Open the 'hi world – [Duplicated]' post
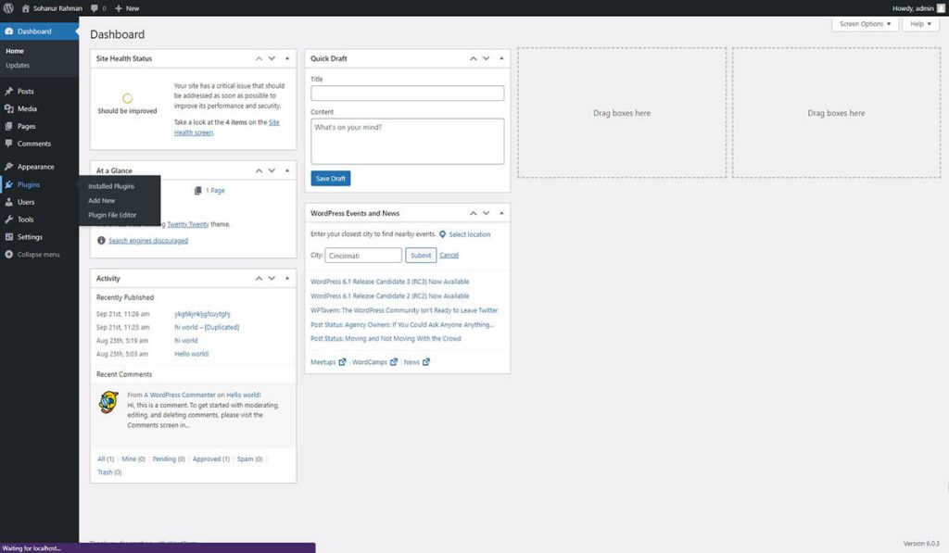949x553 pixels. point(207,327)
